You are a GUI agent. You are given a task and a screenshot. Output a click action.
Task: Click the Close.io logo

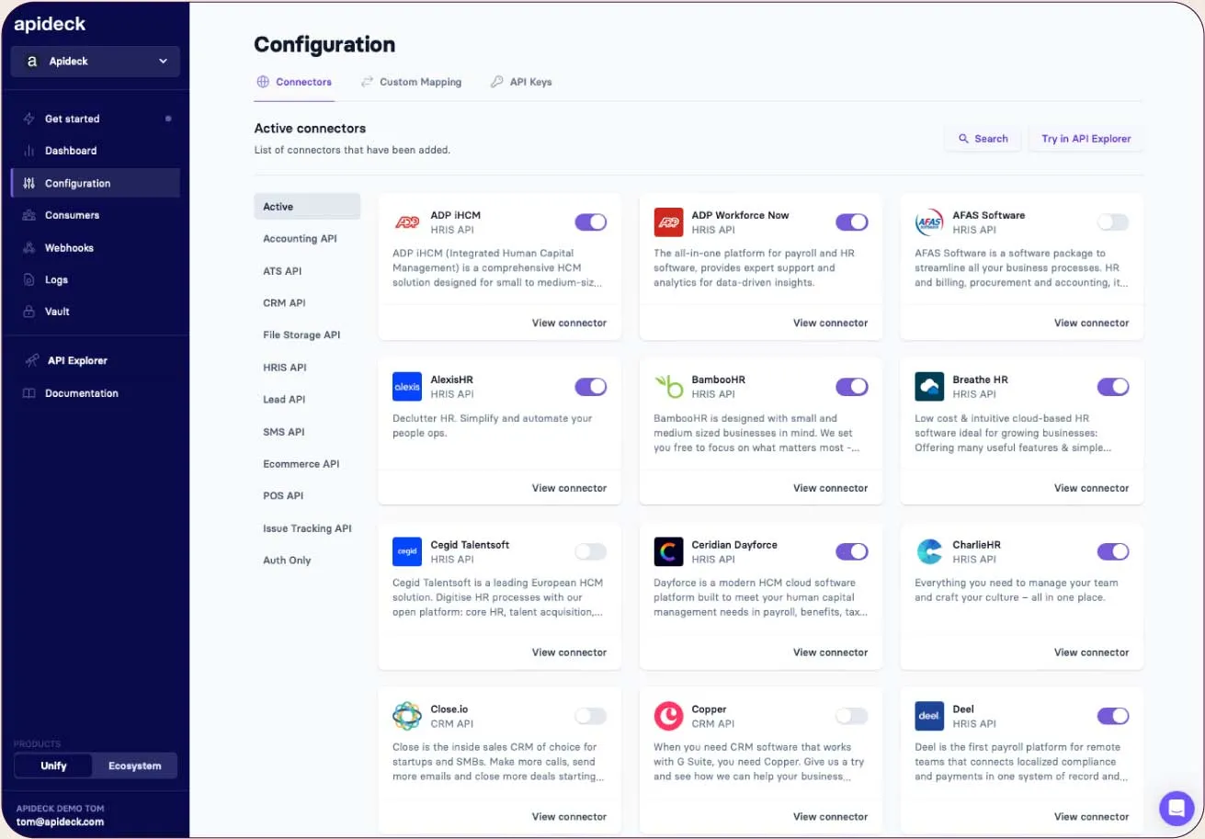[x=407, y=716]
